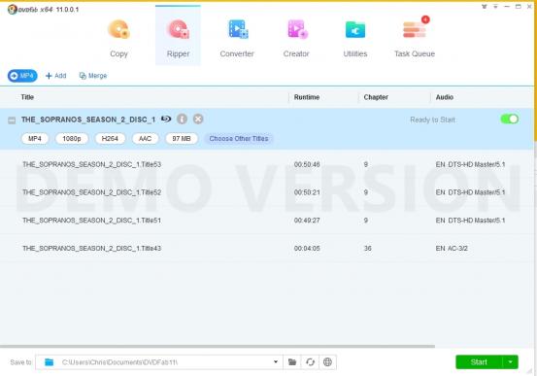Image resolution: width=537 pixels, height=376 pixels.
Task: Click the MP4 format pill
Action: (35, 139)
